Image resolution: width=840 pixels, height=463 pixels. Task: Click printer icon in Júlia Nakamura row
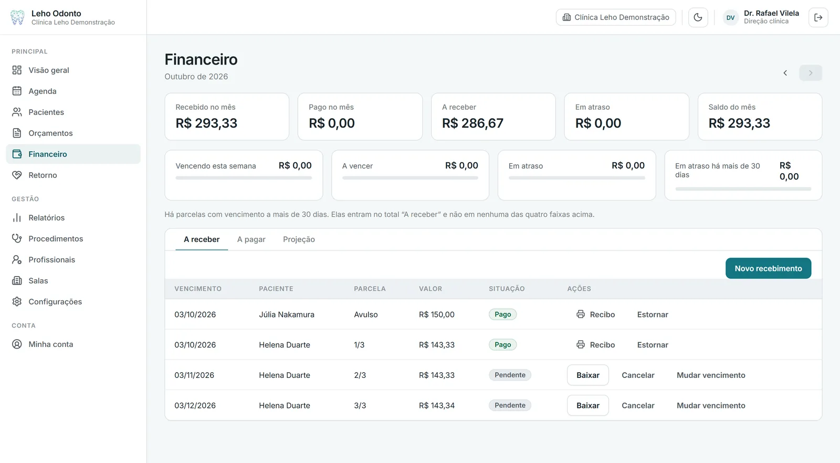pos(581,314)
